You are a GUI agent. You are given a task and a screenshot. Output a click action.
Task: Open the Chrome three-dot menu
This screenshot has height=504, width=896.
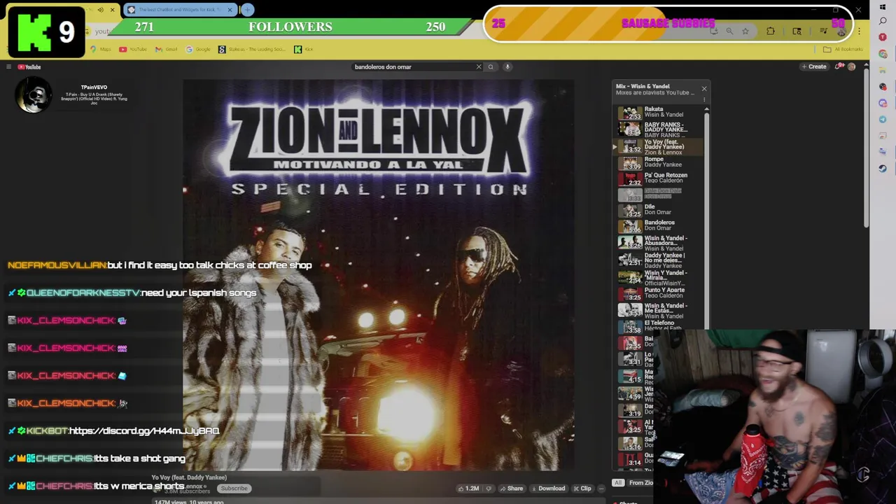coord(860,31)
